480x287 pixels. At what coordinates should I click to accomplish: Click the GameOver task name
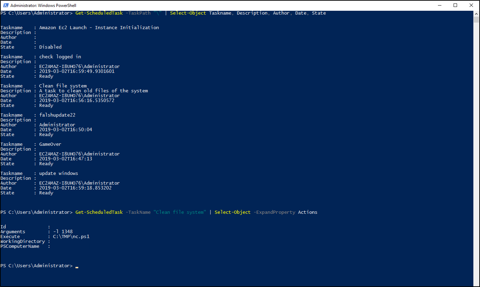click(x=50, y=144)
